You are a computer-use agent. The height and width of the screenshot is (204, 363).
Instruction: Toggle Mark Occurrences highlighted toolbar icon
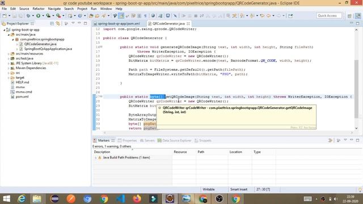click(x=121, y=16)
